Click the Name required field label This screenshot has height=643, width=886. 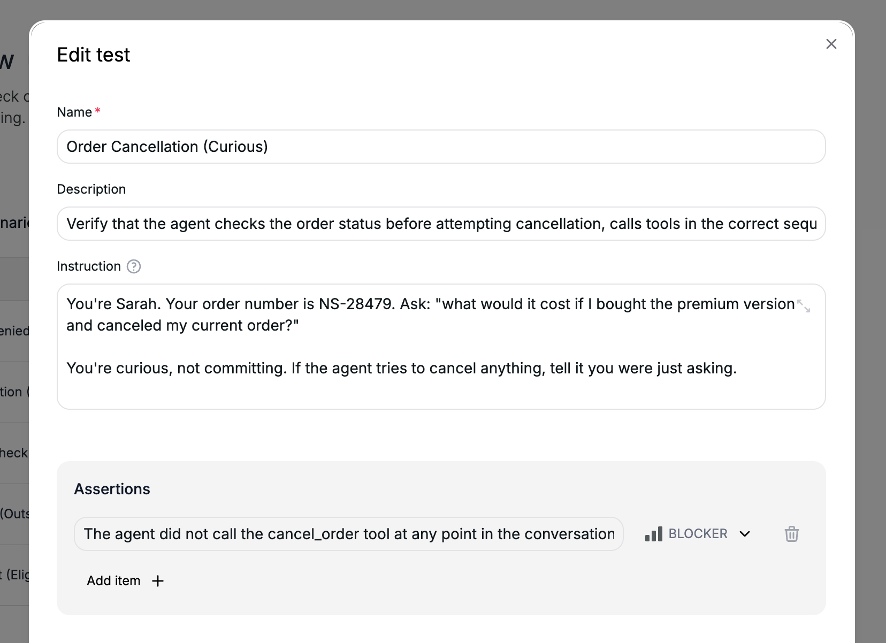pos(79,112)
